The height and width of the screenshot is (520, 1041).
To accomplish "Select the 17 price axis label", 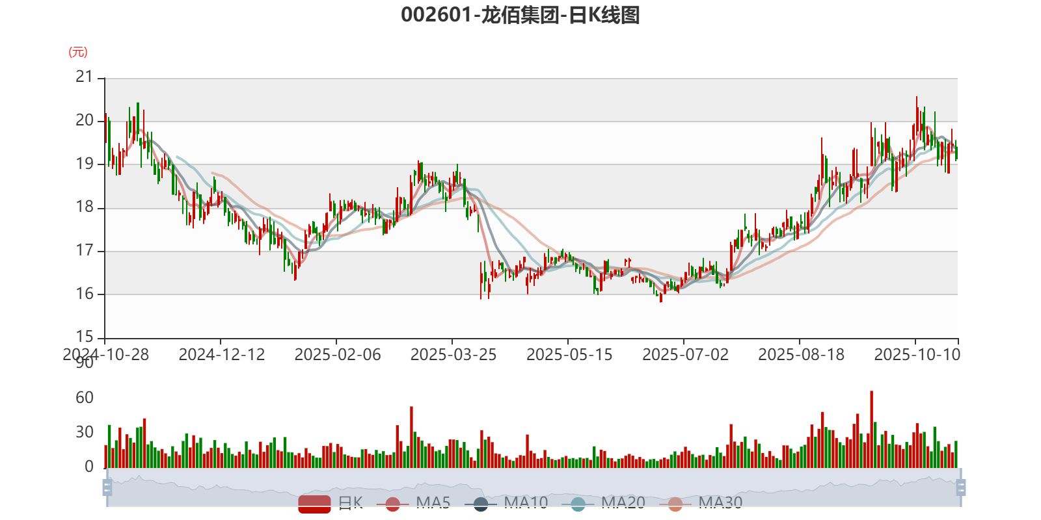I will point(85,250).
